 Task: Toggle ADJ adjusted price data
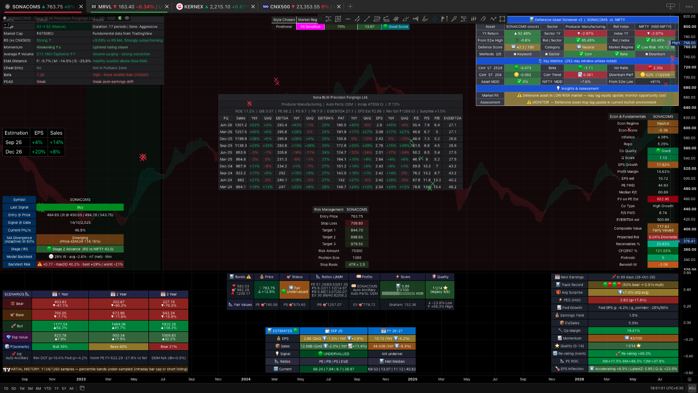pyautogui.click(x=692, y=388)
